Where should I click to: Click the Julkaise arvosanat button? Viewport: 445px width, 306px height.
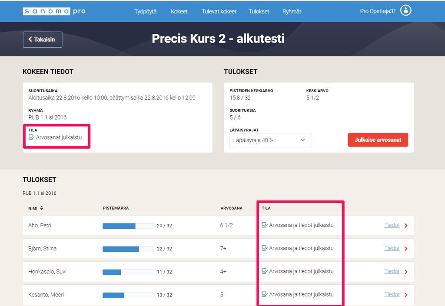coord(378,140)
